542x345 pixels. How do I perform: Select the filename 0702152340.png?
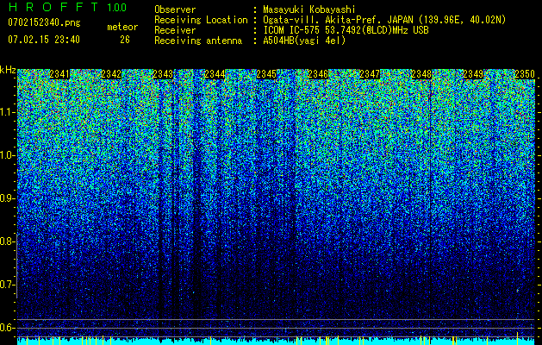[44, 22]
